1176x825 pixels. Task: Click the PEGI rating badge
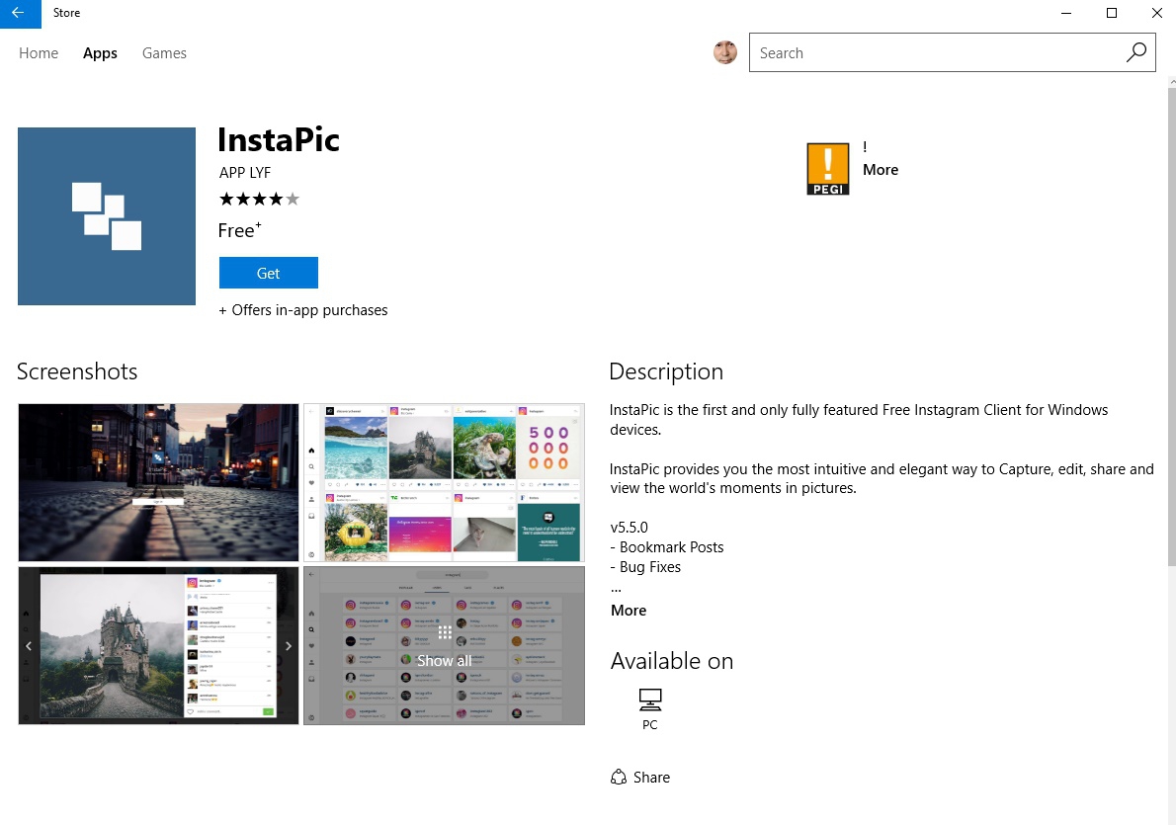(x=827, y=169)
